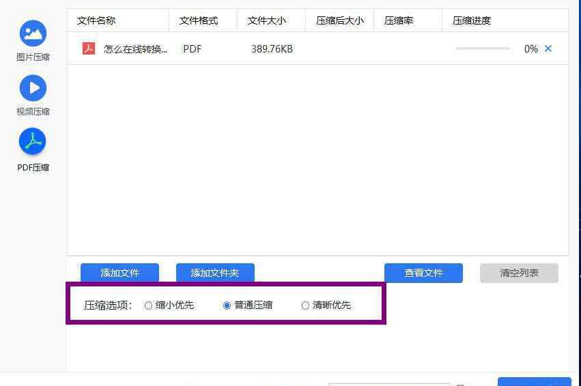Open the 视频压缩 video compression icon

(33, 88)
